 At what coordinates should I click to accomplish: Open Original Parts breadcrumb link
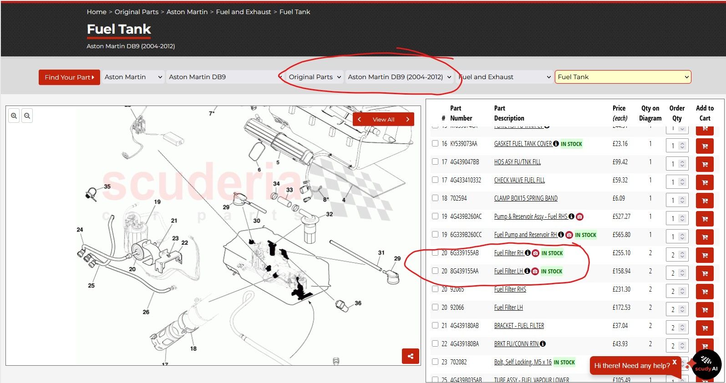(x=137, y=12)
